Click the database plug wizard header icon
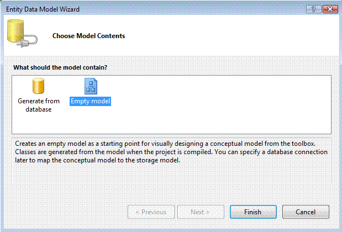This screenshot has height=232, width=342. (x=22, y=33)
